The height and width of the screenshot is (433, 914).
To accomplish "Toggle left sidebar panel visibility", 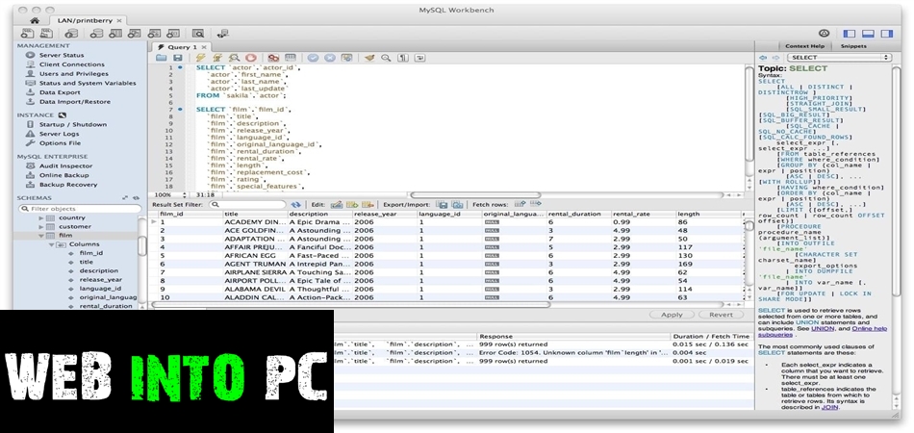I will (x=850, y=34).
